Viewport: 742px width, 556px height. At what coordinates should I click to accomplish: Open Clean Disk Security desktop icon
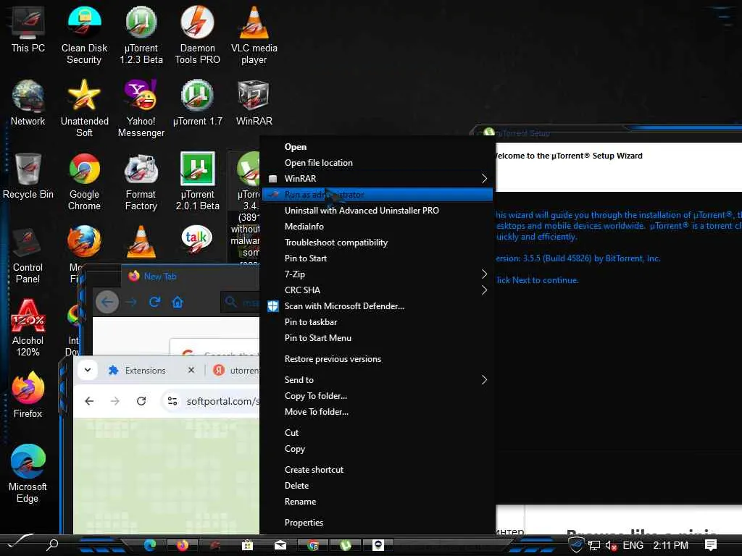pyautogui.click(x=84, y=35)
